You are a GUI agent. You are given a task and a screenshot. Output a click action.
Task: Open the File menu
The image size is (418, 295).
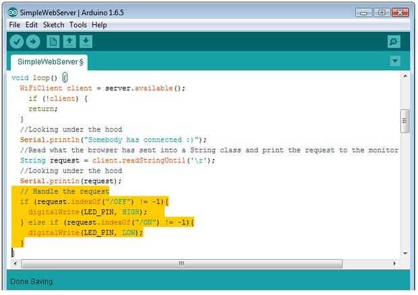coord(15,25)
